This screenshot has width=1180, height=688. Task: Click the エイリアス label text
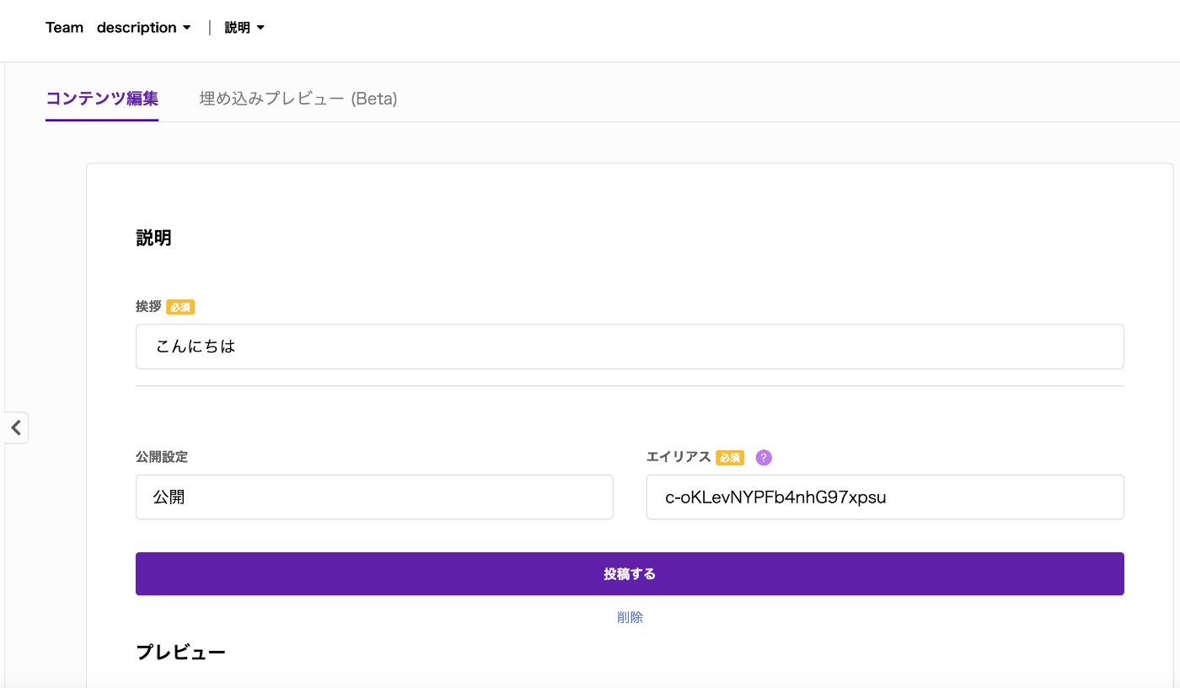click(x=678, y=457)
